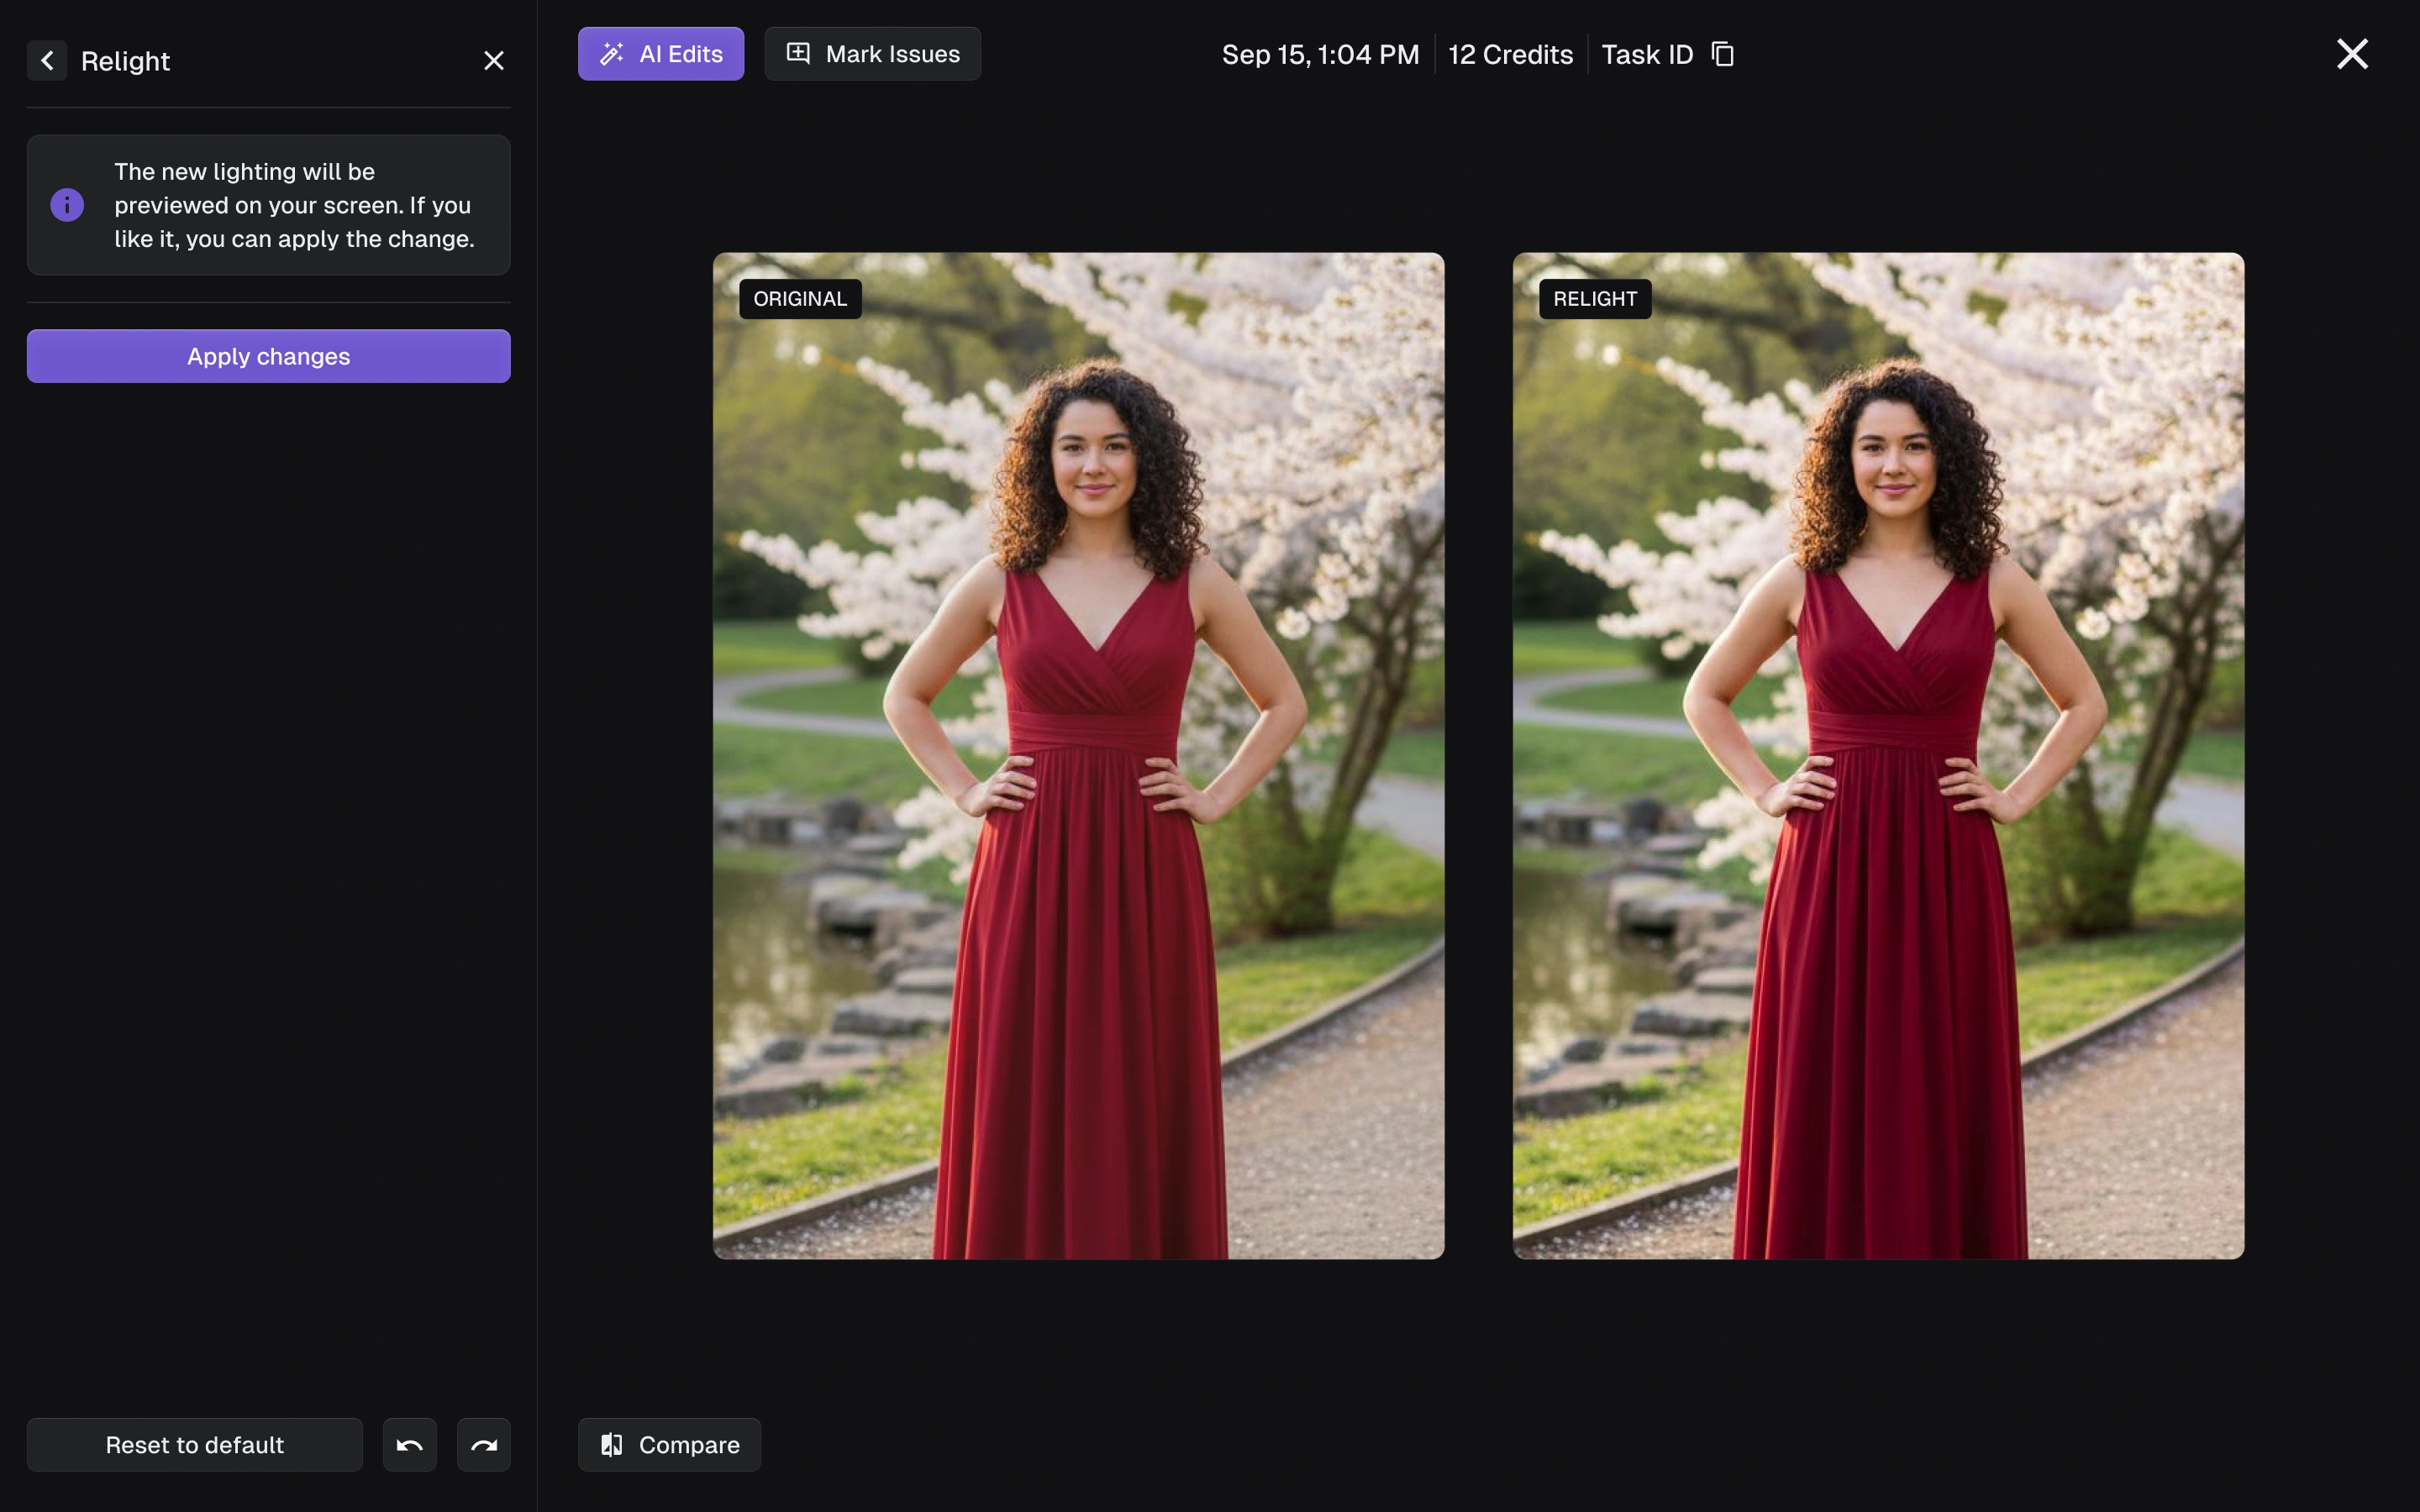Close the editor with the top-right X
The width and height of the screenshot is (2420, 1512).
2352,54
